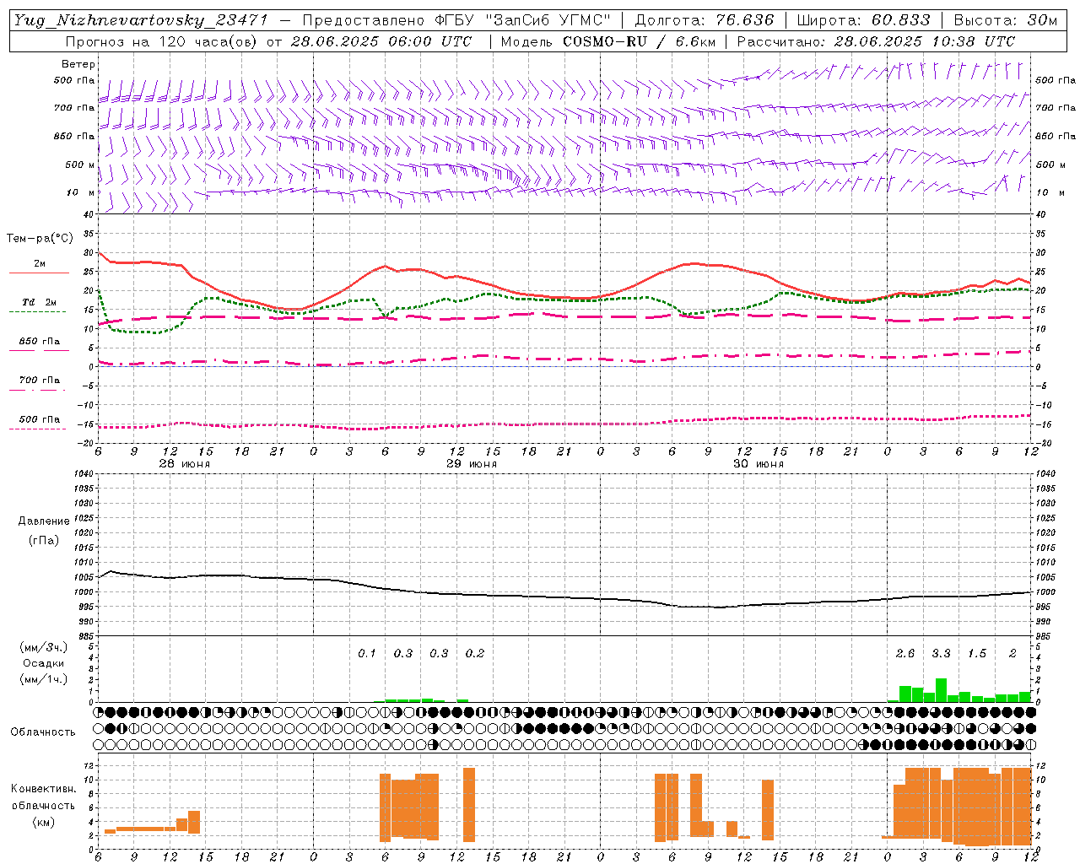1080x864 pixels.
Task: Click the 850 гПа temperature legend label
Action: click(x=40, y=342)
